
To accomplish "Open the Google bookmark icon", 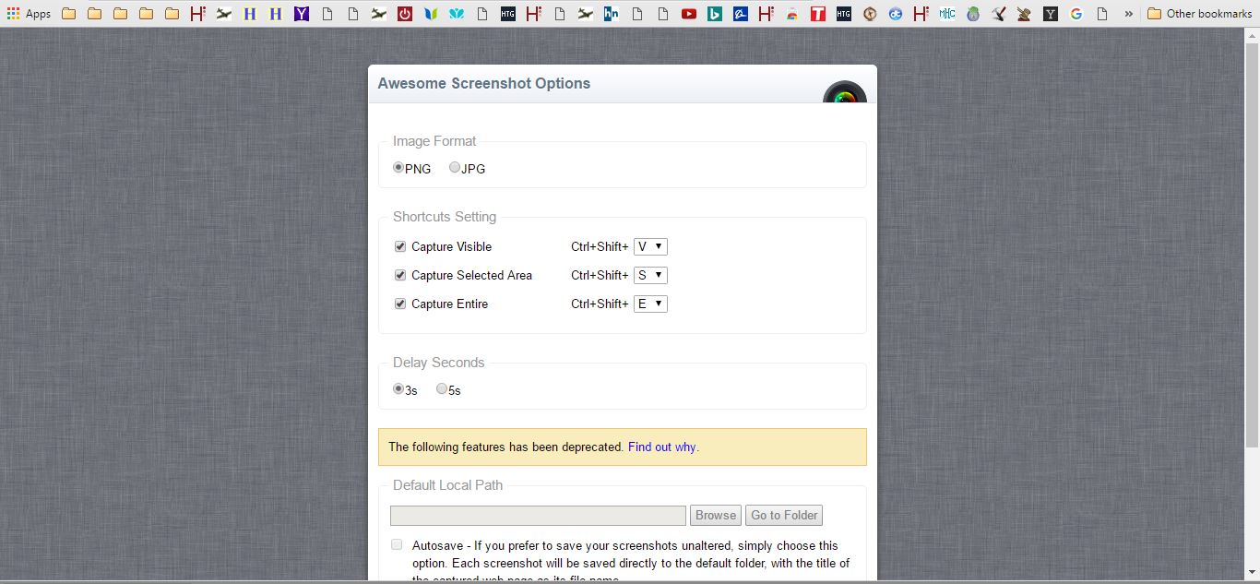I will [1076, 13].
